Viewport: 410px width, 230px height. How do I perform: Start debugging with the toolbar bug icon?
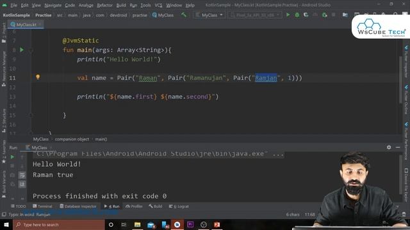click(x=297, y=15)
